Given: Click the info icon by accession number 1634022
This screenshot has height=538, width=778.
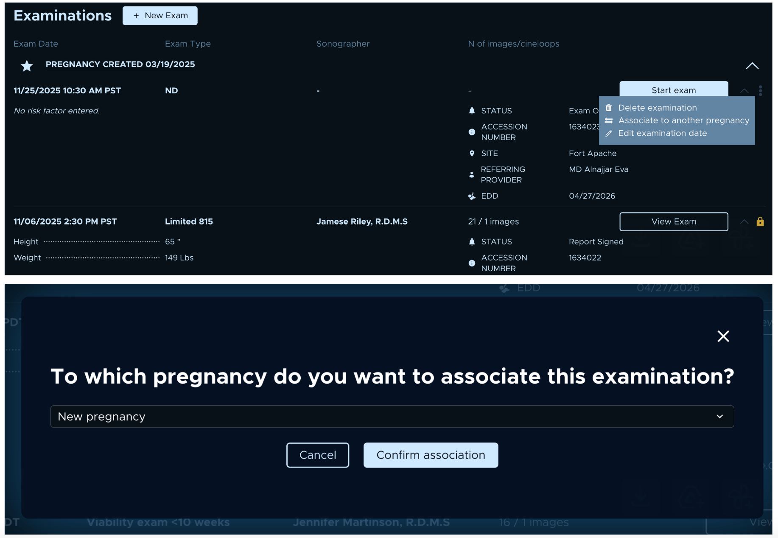Looking at the screenshot, I should pyautogui.click(x=472, y=263).
